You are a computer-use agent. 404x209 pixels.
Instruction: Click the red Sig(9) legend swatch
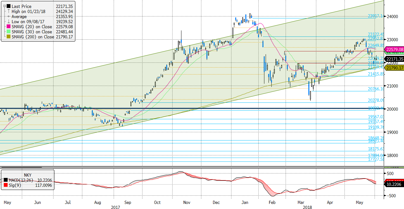(5, 185)
